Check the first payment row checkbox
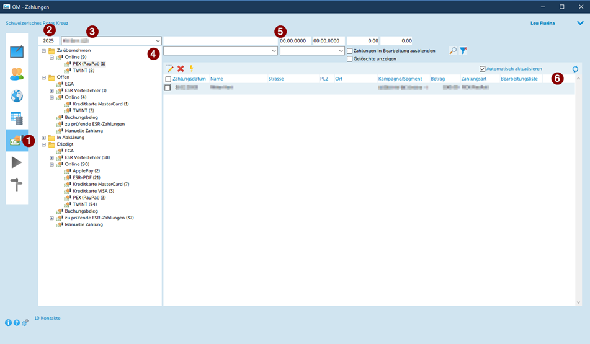 click(168, 87)
